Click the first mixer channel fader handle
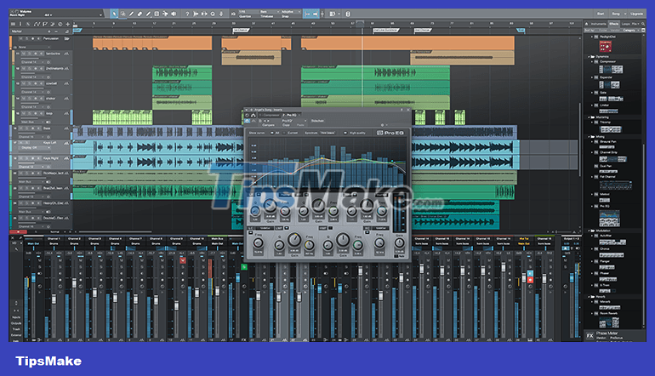Viewport: 655px width, 376px height. click(x=33, y=278)
